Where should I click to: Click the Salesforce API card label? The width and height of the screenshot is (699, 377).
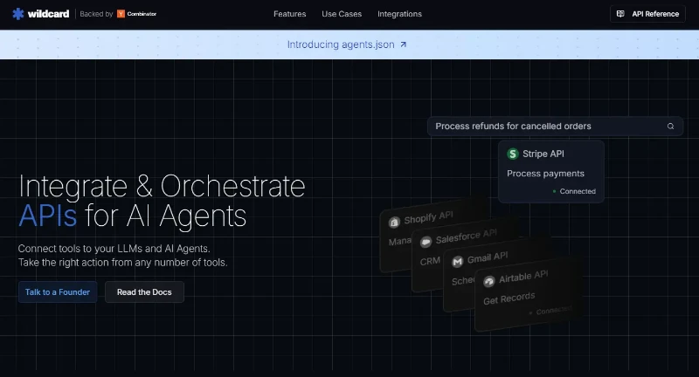tap(466, 236)
